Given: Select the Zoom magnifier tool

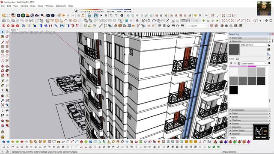Looking at the screenshot, I should 3,101.
